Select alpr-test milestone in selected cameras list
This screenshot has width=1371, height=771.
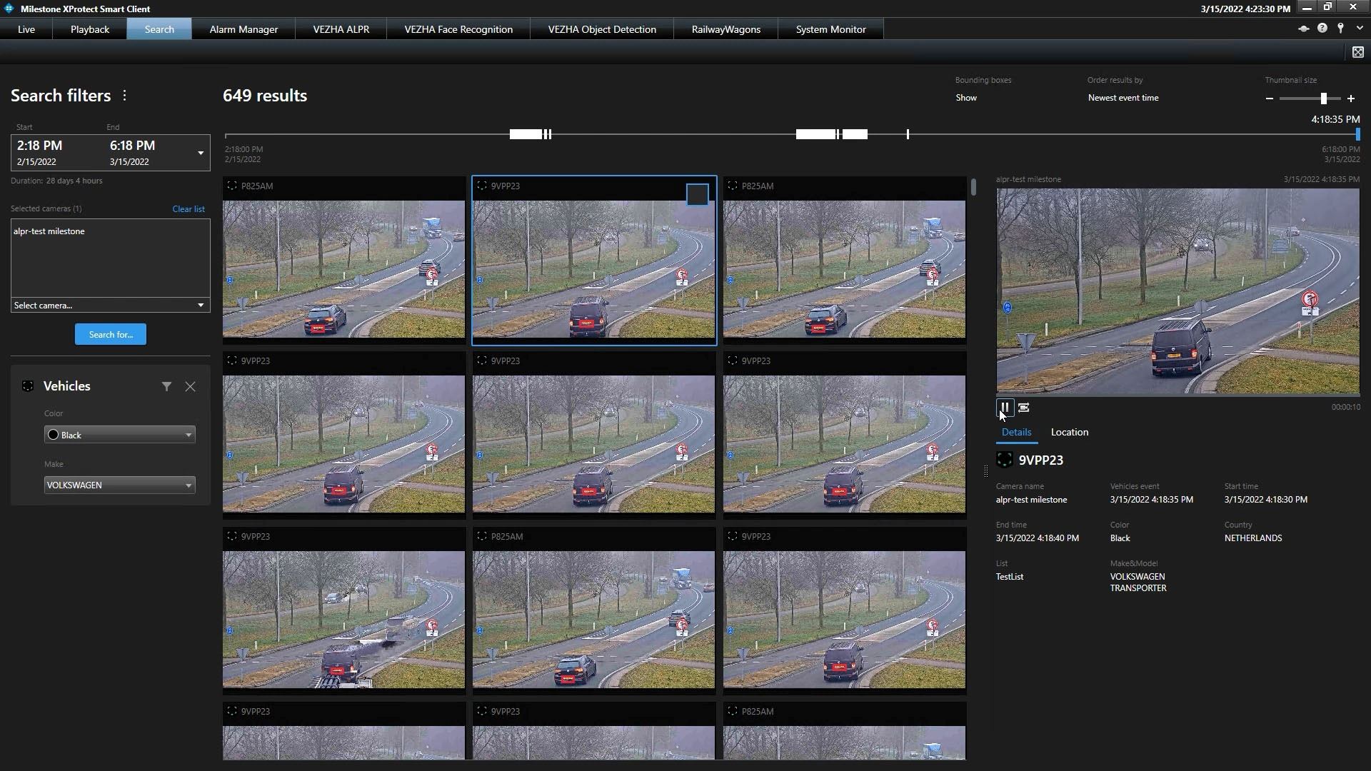tap(49, 231)
